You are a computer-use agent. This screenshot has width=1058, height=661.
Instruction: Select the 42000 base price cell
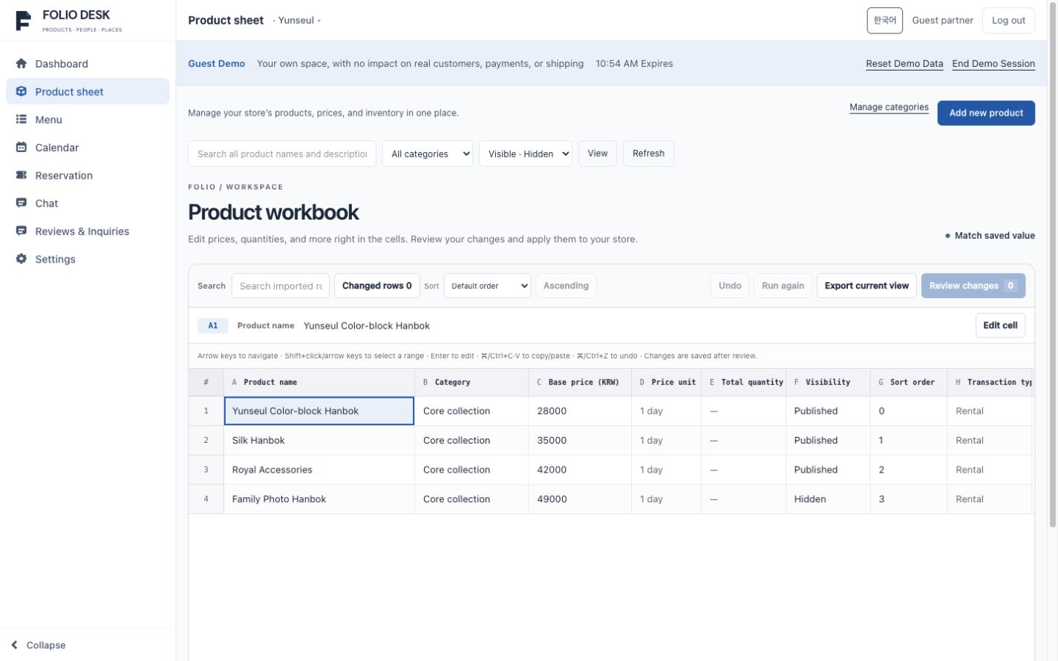pos(580,470)
